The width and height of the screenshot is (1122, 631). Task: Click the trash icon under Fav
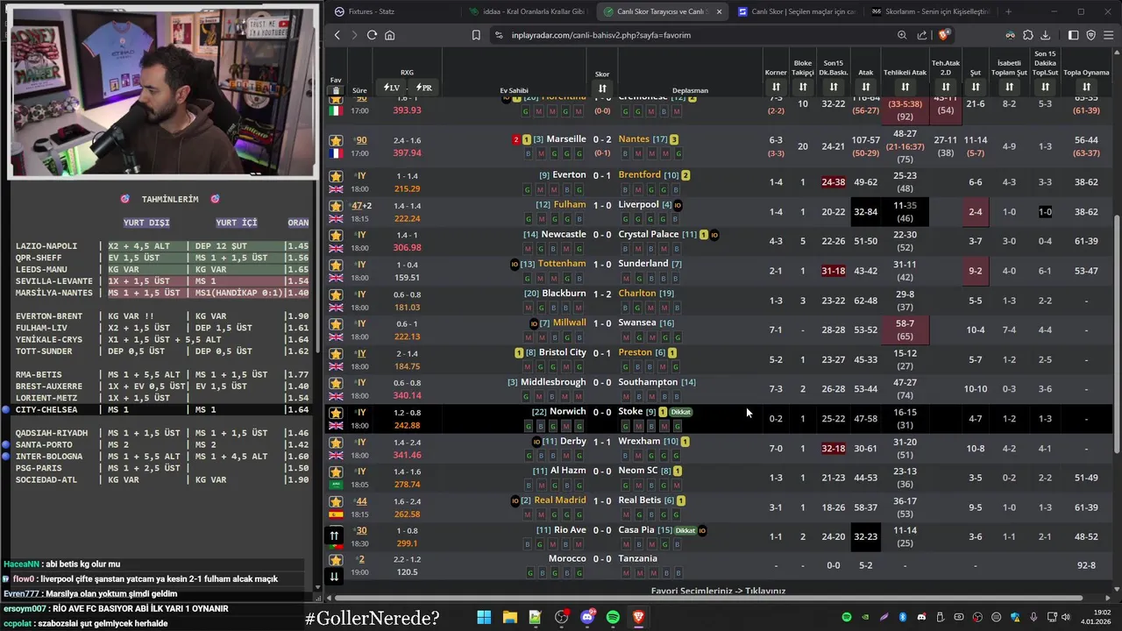click(336, 90)
